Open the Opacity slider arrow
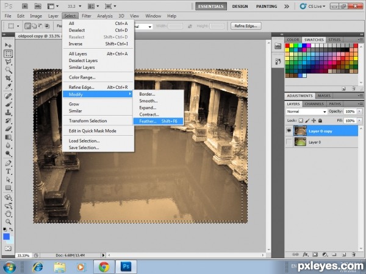The height and width of the screenshot is (274, 366). point(360,111)
